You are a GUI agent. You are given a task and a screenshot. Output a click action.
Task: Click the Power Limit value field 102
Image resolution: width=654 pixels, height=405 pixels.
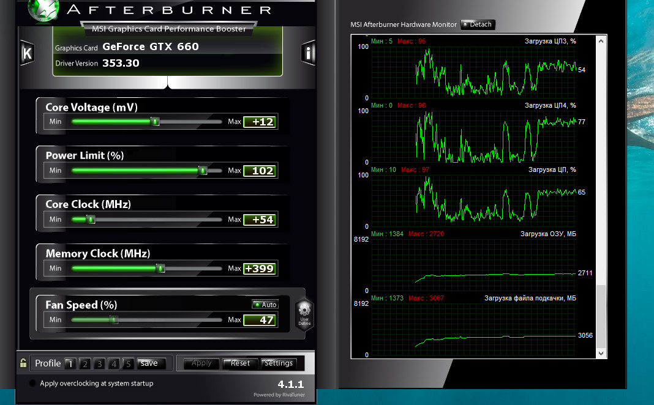click(x=260, y=171)
